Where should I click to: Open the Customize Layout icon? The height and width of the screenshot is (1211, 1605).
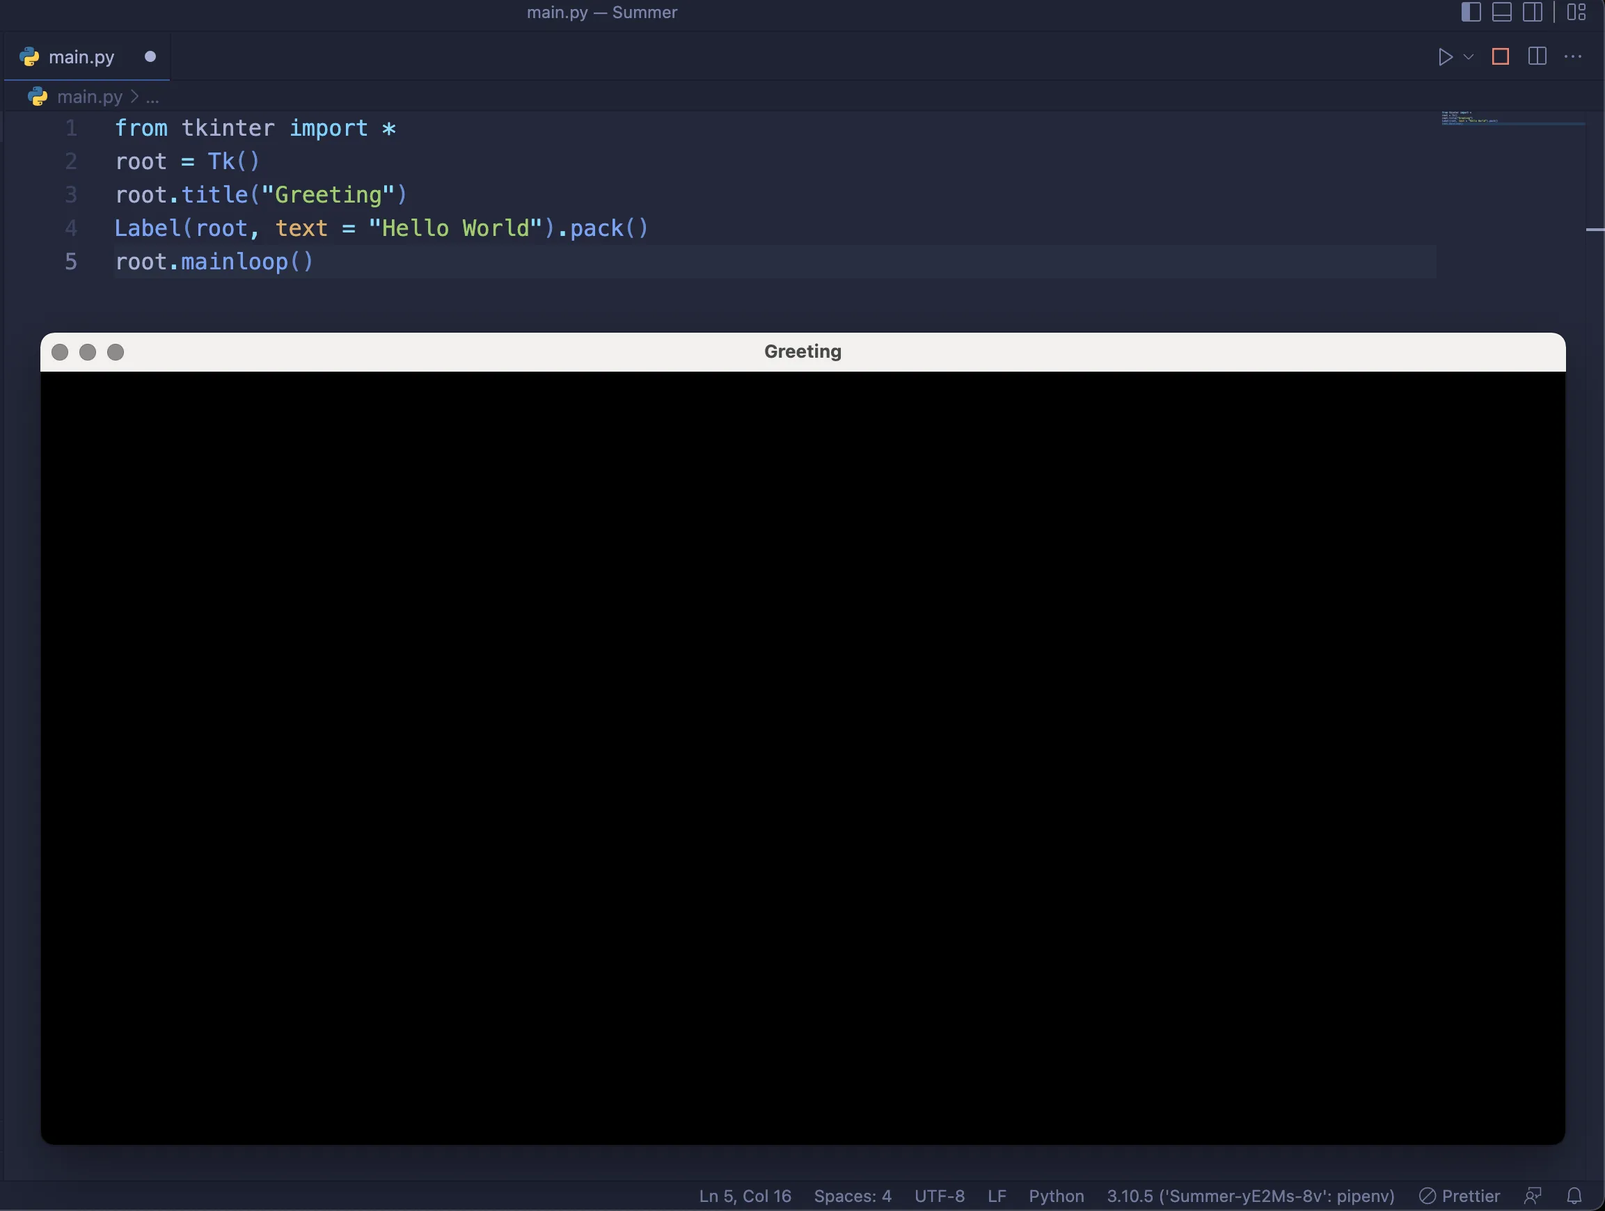1576,13
